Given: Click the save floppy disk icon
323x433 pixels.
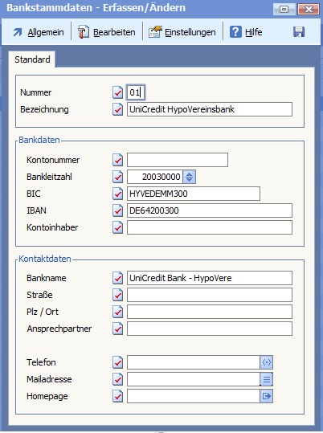Looking at the screenshot, I should tap(299, 32).
